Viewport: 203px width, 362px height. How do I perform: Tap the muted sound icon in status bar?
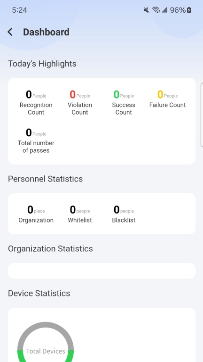(x=146, y=10)
